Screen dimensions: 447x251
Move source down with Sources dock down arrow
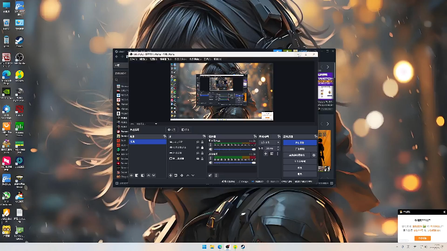tap(193, 175)
